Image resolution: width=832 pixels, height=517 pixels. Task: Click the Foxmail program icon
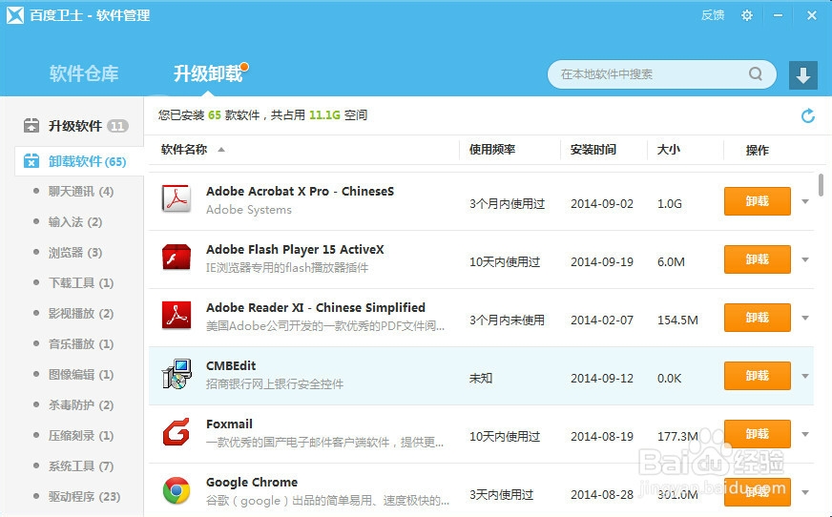point(177,432)
